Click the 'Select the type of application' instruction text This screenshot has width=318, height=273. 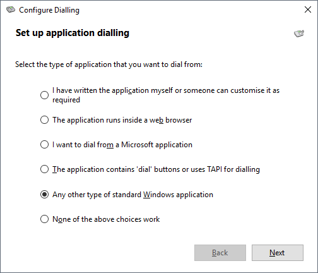tap(109, 64)
